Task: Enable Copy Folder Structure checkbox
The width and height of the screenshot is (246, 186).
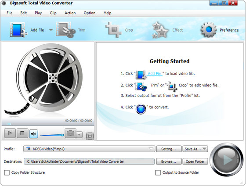Action: tap(7, 172)
